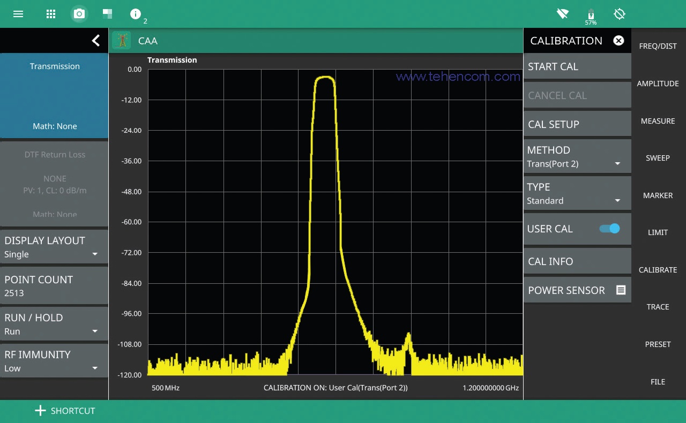Select the Transmission trace tile

54,96
